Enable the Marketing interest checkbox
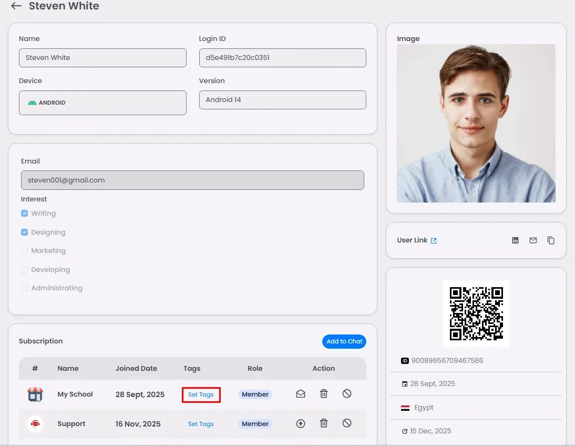 pyautogui.click(x=24, y=251)
